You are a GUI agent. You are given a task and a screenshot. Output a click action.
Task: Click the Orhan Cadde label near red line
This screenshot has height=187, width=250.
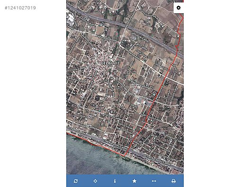point(154,119)
